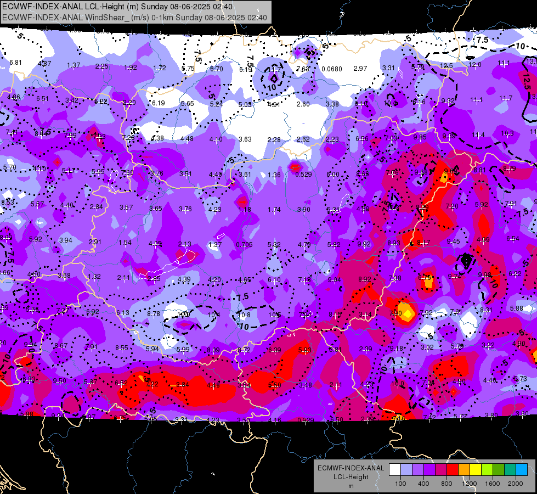The height and width of the screenshot is (494, 537).
Task: Click the wind shear value '0.705'
Action: 244,244
